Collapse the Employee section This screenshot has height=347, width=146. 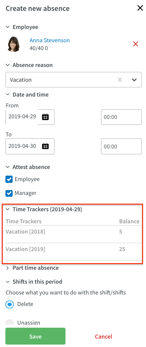(x=8, y=27)
